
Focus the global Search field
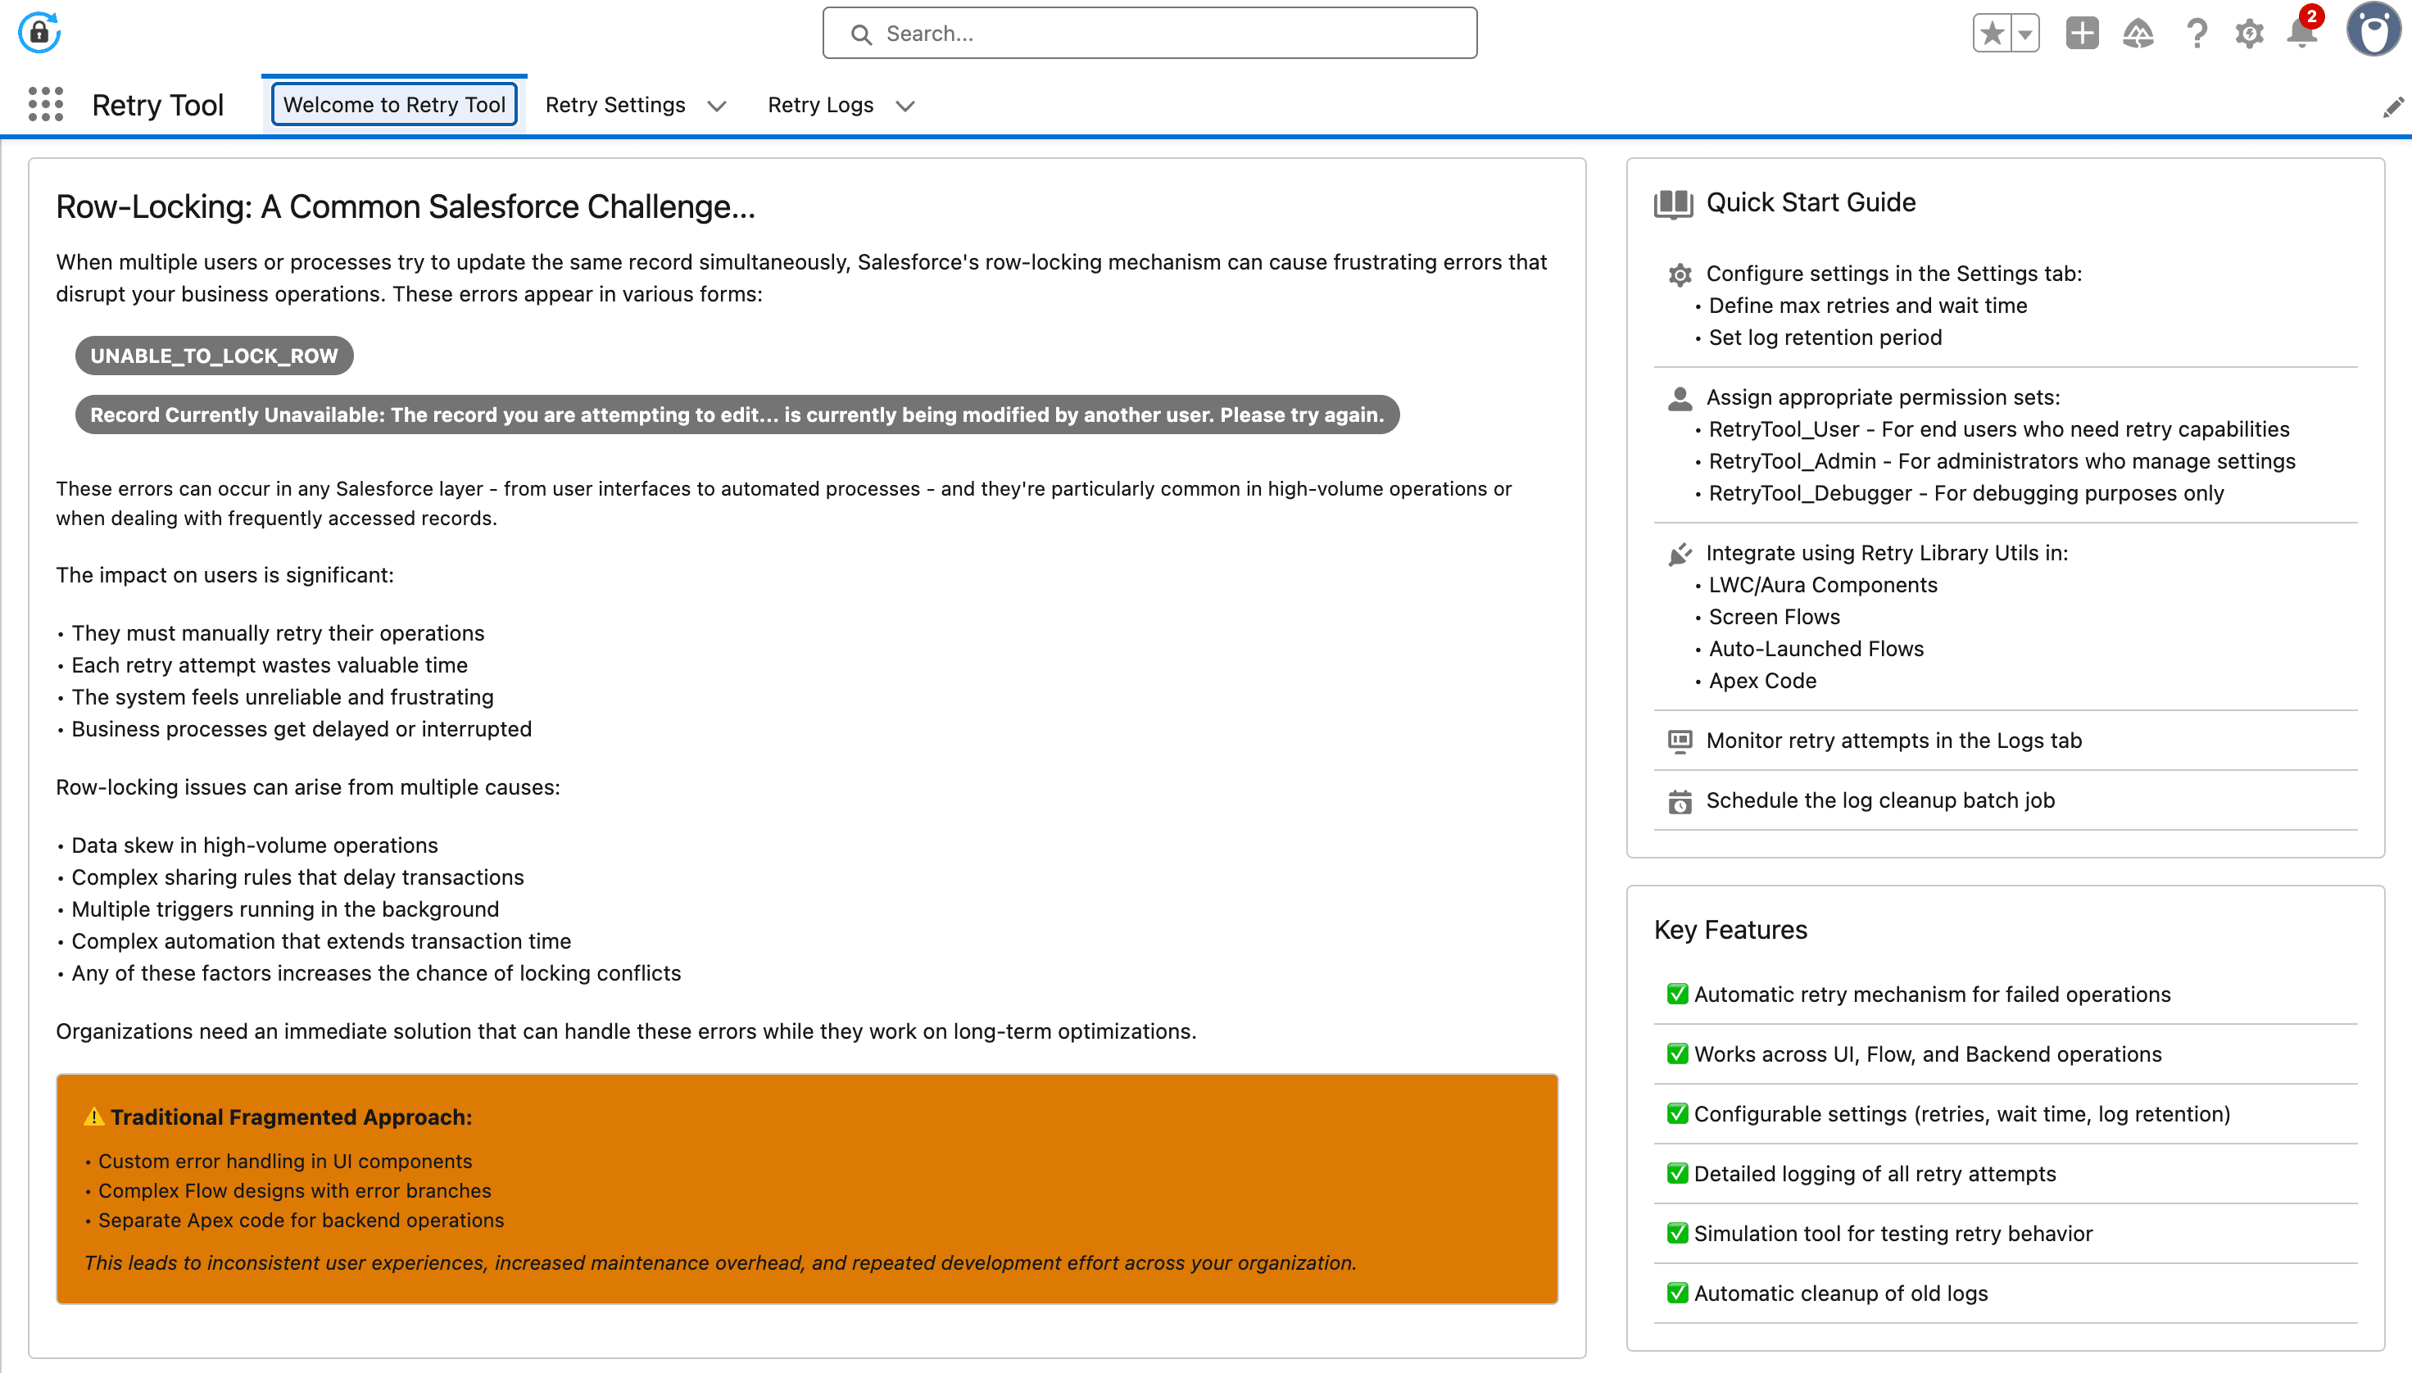coord(1149,34)
